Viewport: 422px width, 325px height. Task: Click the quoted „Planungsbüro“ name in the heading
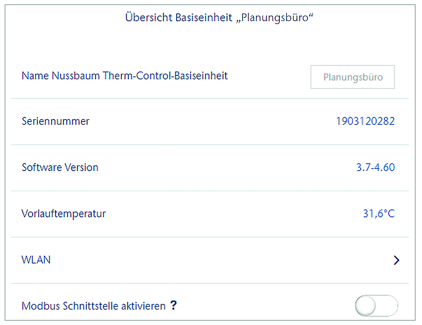click(274, 18)
